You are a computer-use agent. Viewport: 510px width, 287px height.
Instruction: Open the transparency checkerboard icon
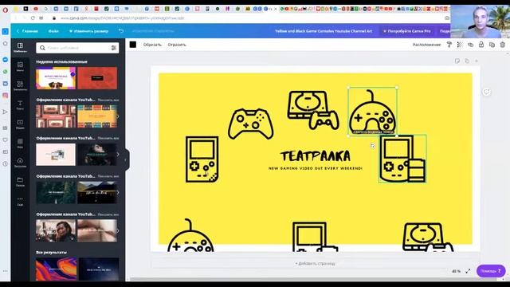tap(460, 45)
